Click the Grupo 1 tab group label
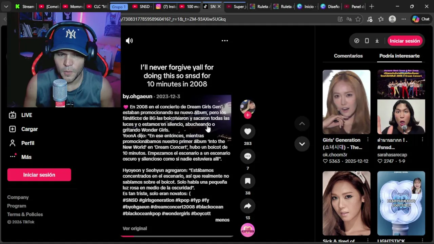The width and height of the screenshot is (434, 244). (119, 7)
